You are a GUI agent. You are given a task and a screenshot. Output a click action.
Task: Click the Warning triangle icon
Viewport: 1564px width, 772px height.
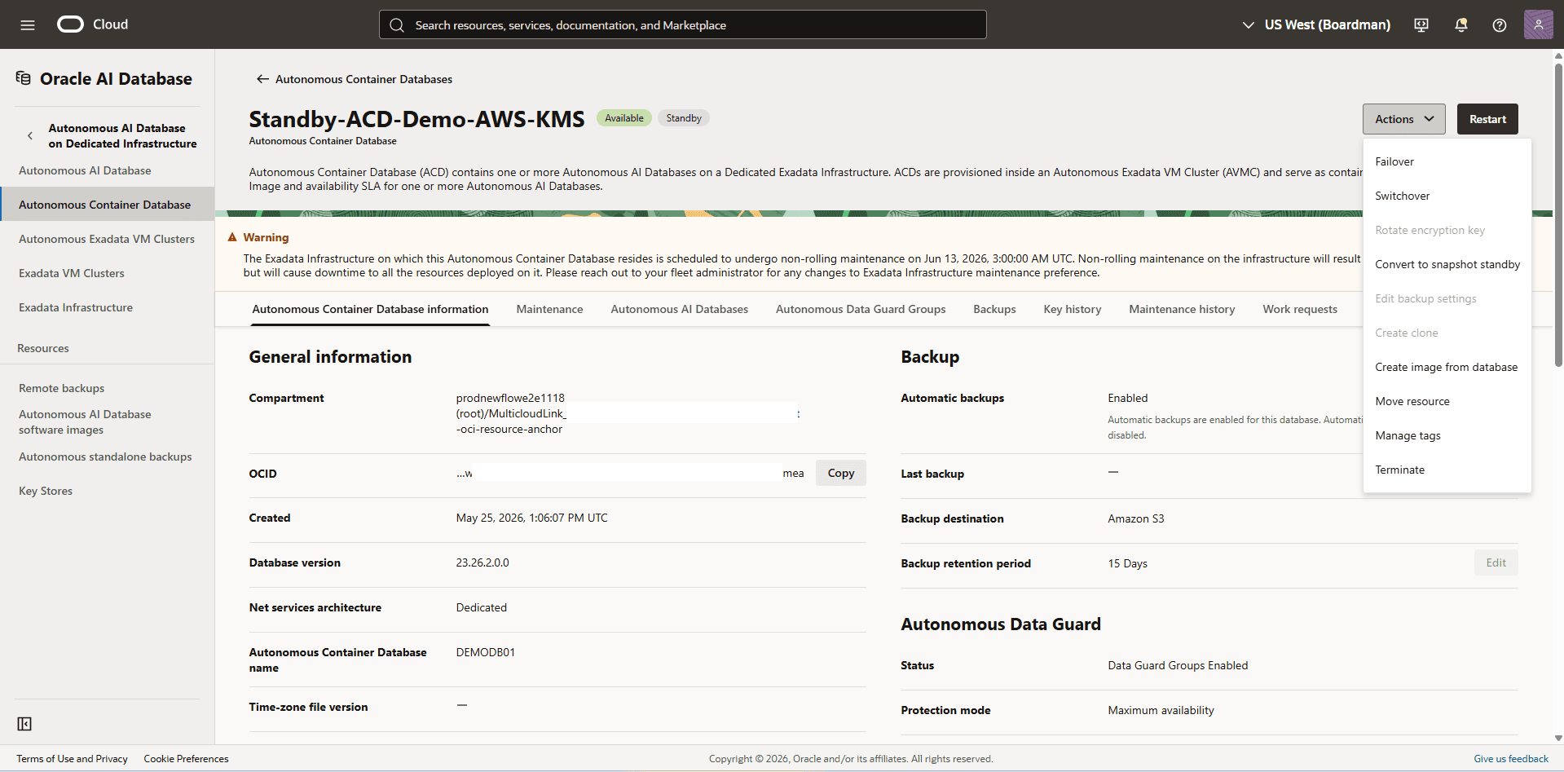tap(232, 237)
